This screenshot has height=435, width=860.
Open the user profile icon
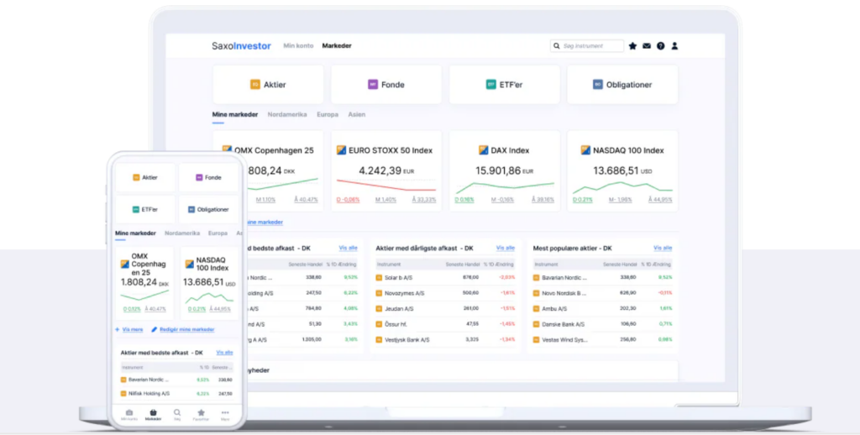tap(674, 46)
